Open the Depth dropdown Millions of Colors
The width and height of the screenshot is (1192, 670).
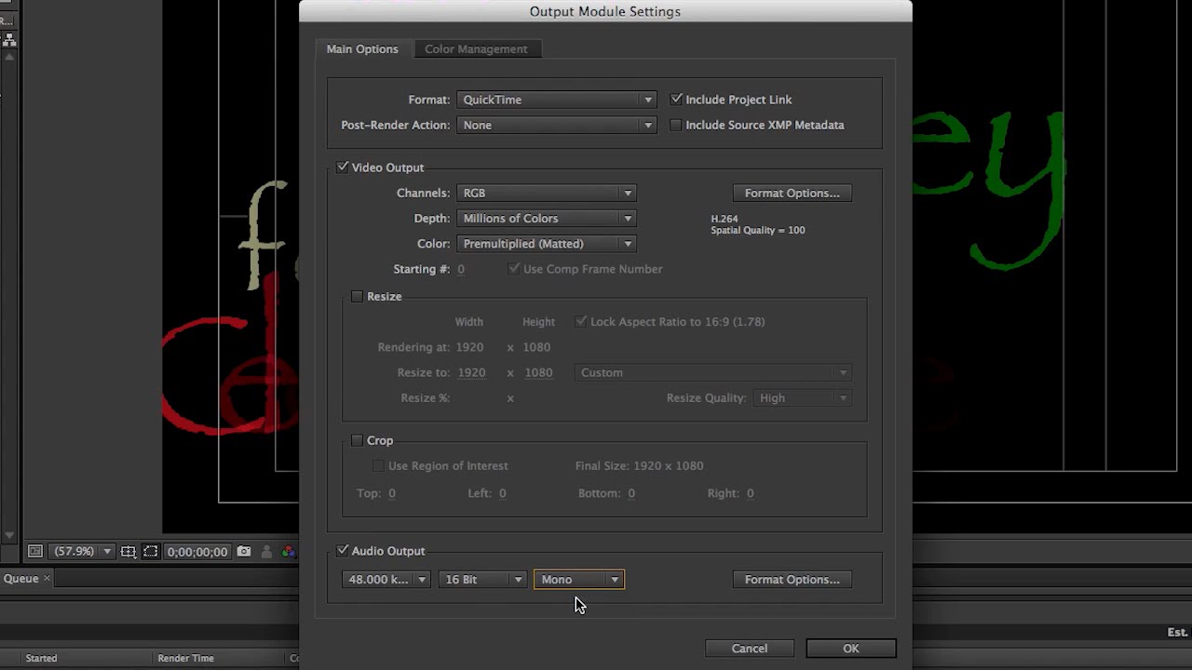point(546,218)
